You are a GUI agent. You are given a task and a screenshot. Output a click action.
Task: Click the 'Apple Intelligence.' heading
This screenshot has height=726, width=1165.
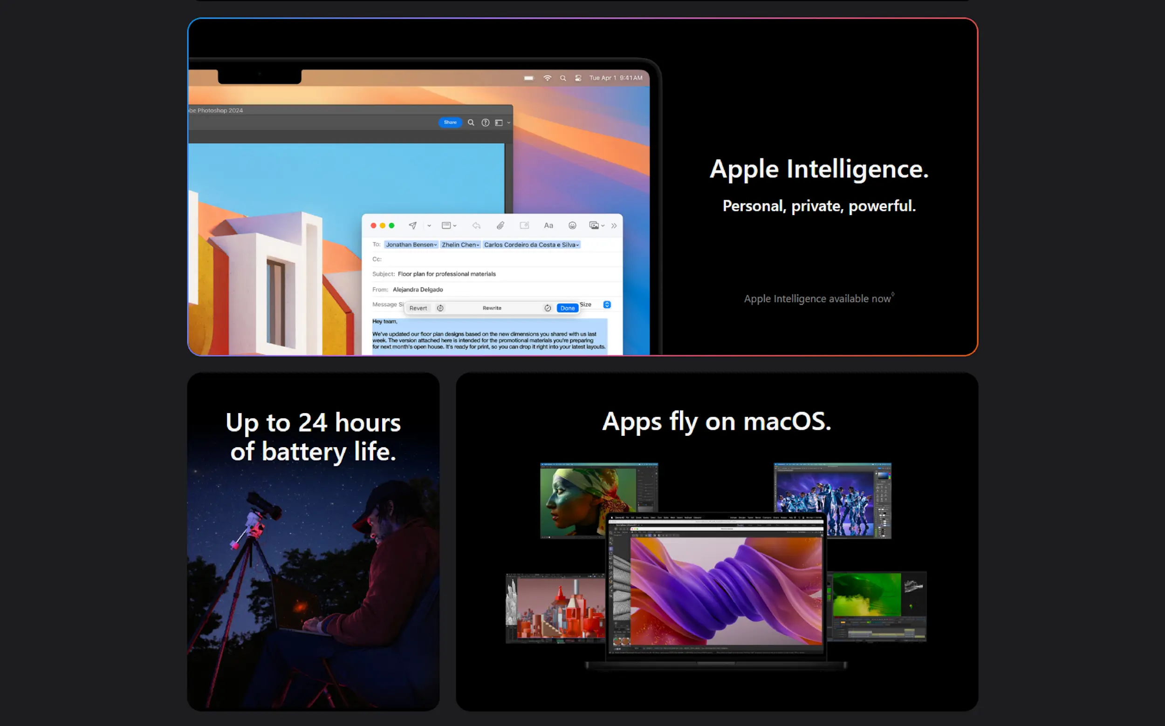tap(819, 170)
